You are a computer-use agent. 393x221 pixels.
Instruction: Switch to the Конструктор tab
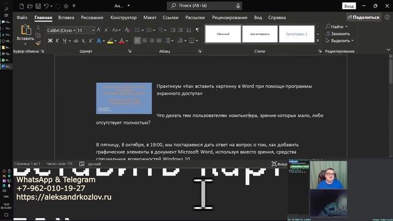click(123, 18)
